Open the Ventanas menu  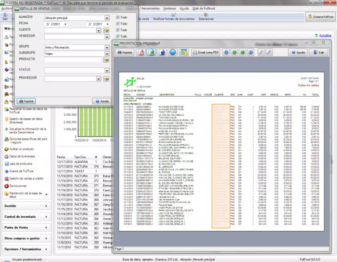pyautogui.click(x=169, y=9)
